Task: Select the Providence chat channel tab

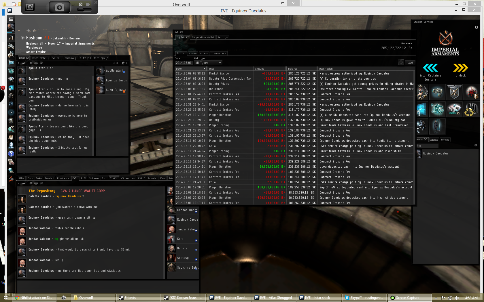Action: click(x=63, y=178)
